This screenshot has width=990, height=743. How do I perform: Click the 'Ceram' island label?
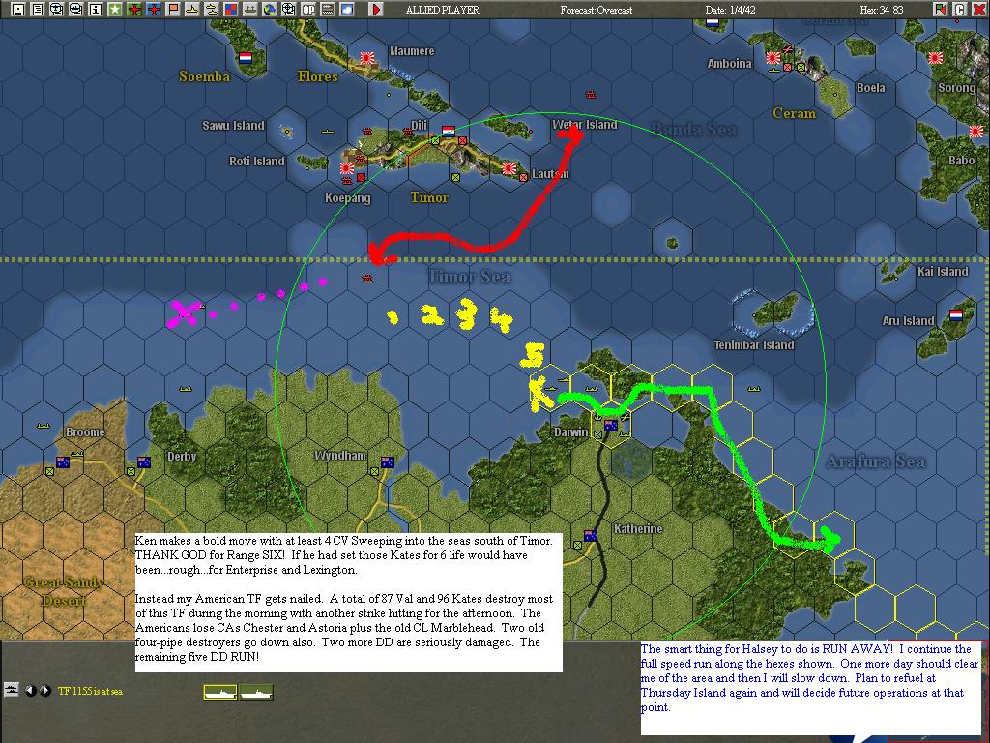tap(795, 113)
